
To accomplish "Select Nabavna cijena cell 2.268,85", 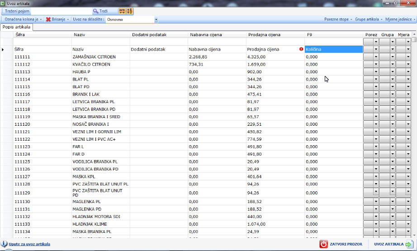I will pos(217,57).
